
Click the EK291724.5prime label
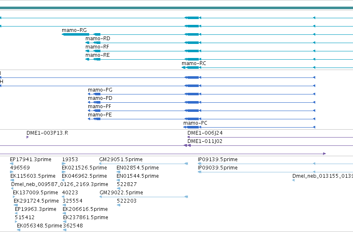pos(36,201)
